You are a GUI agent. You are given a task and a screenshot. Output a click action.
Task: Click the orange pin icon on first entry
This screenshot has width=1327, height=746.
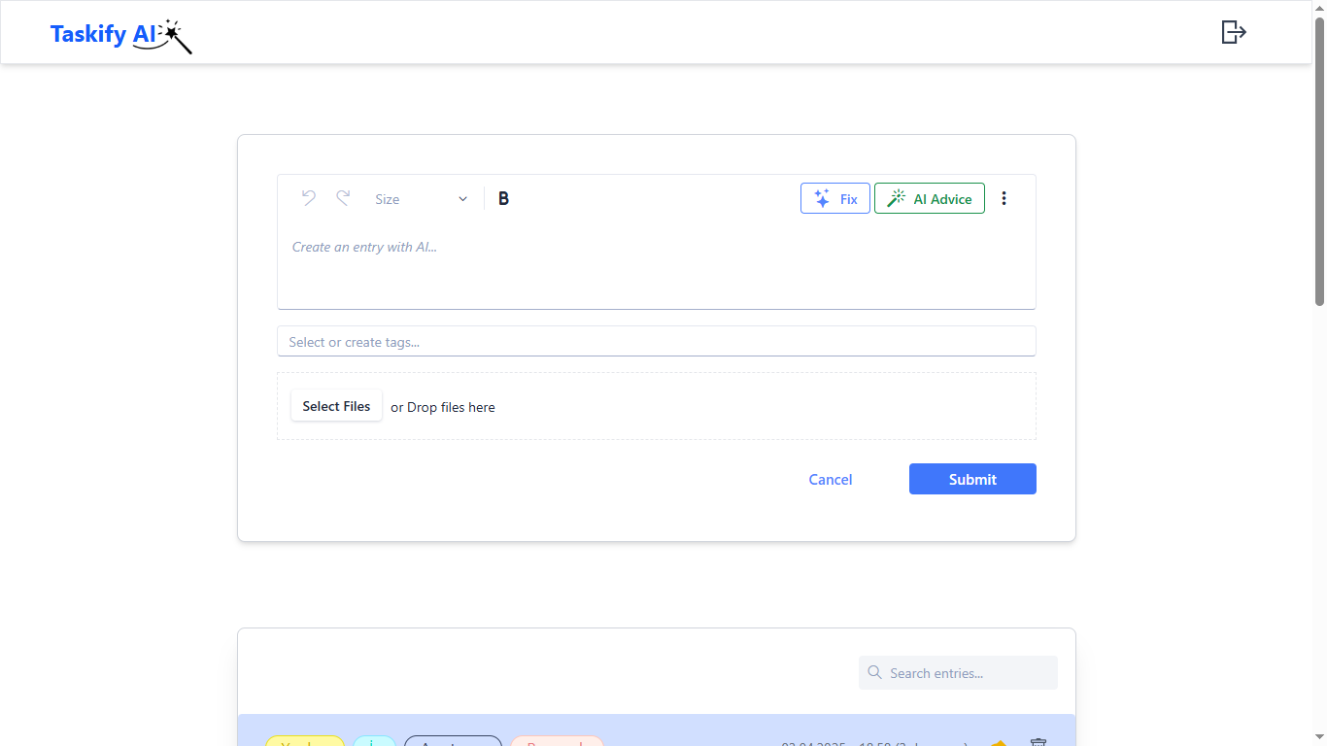pyautogui.click(x=999, y=742)
